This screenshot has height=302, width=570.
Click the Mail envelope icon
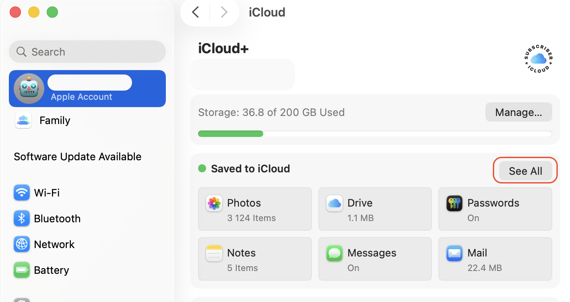[x=454, y=253]
